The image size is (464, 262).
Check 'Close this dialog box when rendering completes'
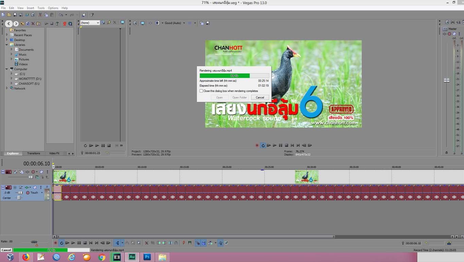click(201, 91)
